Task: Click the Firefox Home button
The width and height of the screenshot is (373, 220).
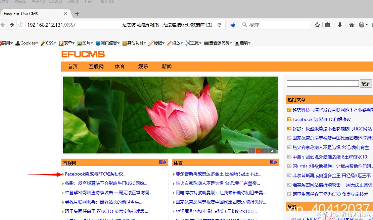Action: [351, 24]
